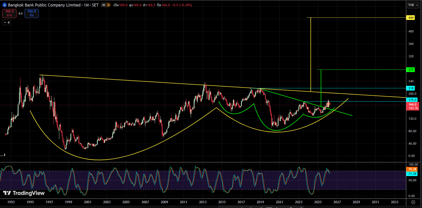The width and height of the screenshot is (422, 208).
Task: Click the cyan 71.39 stochastic value label
Action: click(x=412, y=174)
